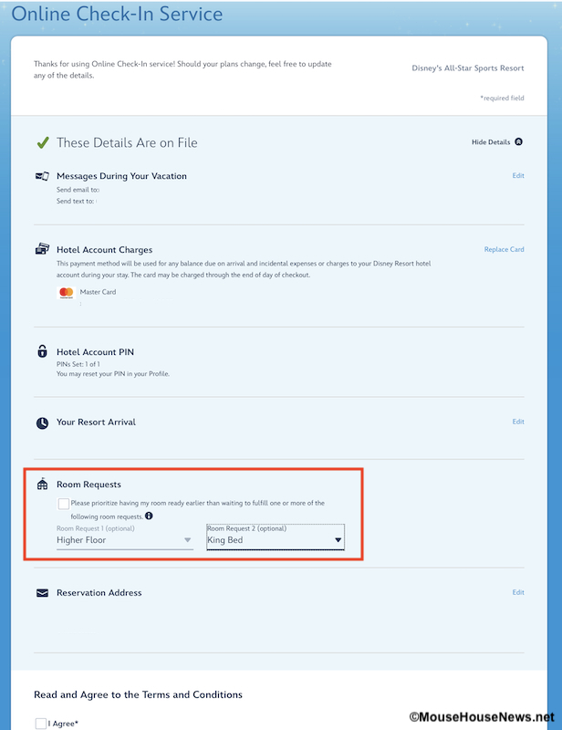Click the Hotel Account Charges card icon
Viewport: 562px width, 730px height.
42,249
